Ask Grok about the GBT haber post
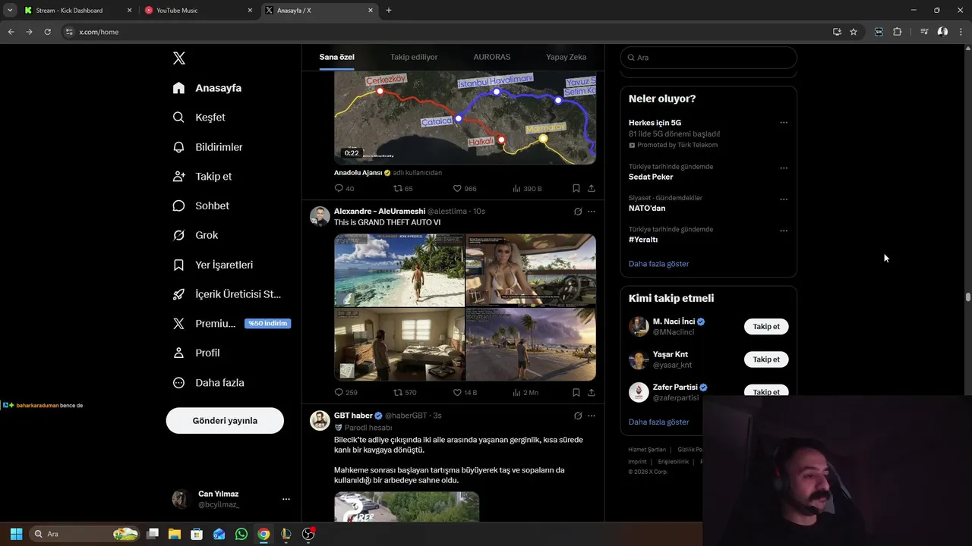 click(578, 416)
